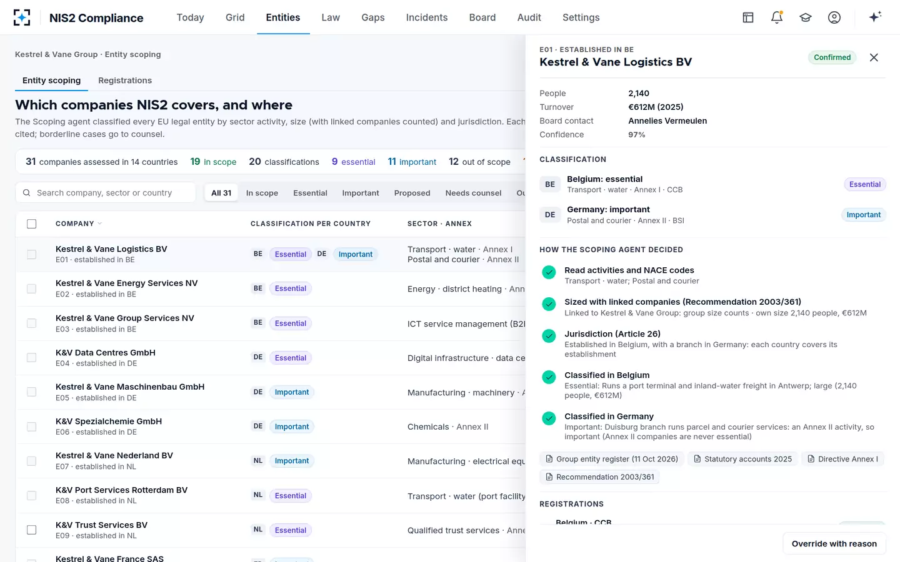
Task: Select K&V Data Centres GmbH checkbox
Action: point(32,358)
